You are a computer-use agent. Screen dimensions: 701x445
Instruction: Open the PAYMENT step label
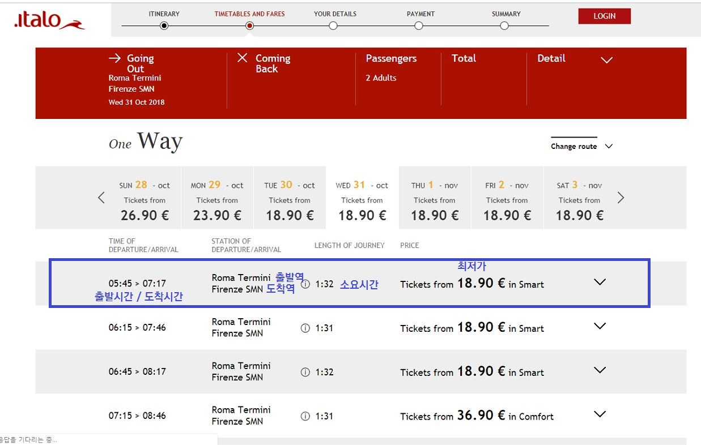point(420,14)
